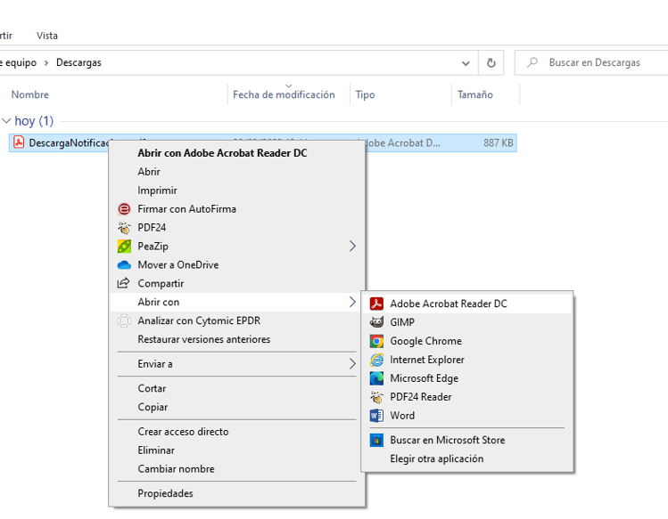Sort by the Tipo column header

tap(365, 95)
